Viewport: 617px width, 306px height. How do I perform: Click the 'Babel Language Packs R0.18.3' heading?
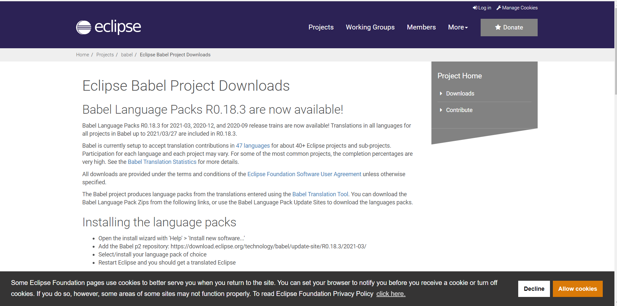click(x=213, y=109)
